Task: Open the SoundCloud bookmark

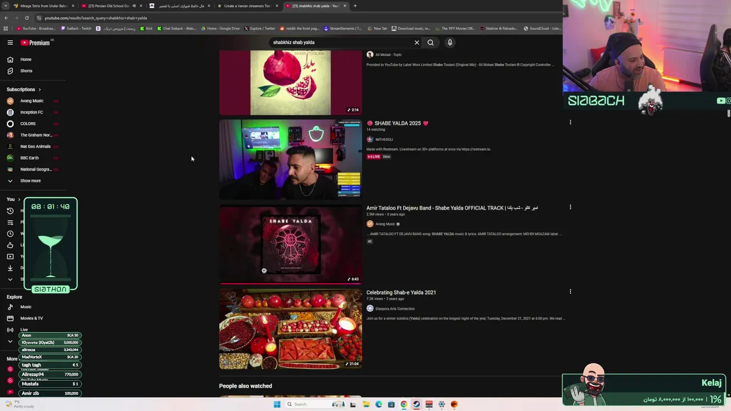Action: tap(542, 28)
